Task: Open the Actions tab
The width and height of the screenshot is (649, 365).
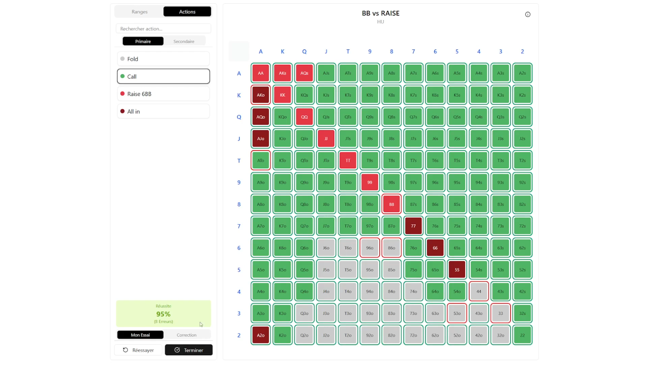Action: point(187,12)
